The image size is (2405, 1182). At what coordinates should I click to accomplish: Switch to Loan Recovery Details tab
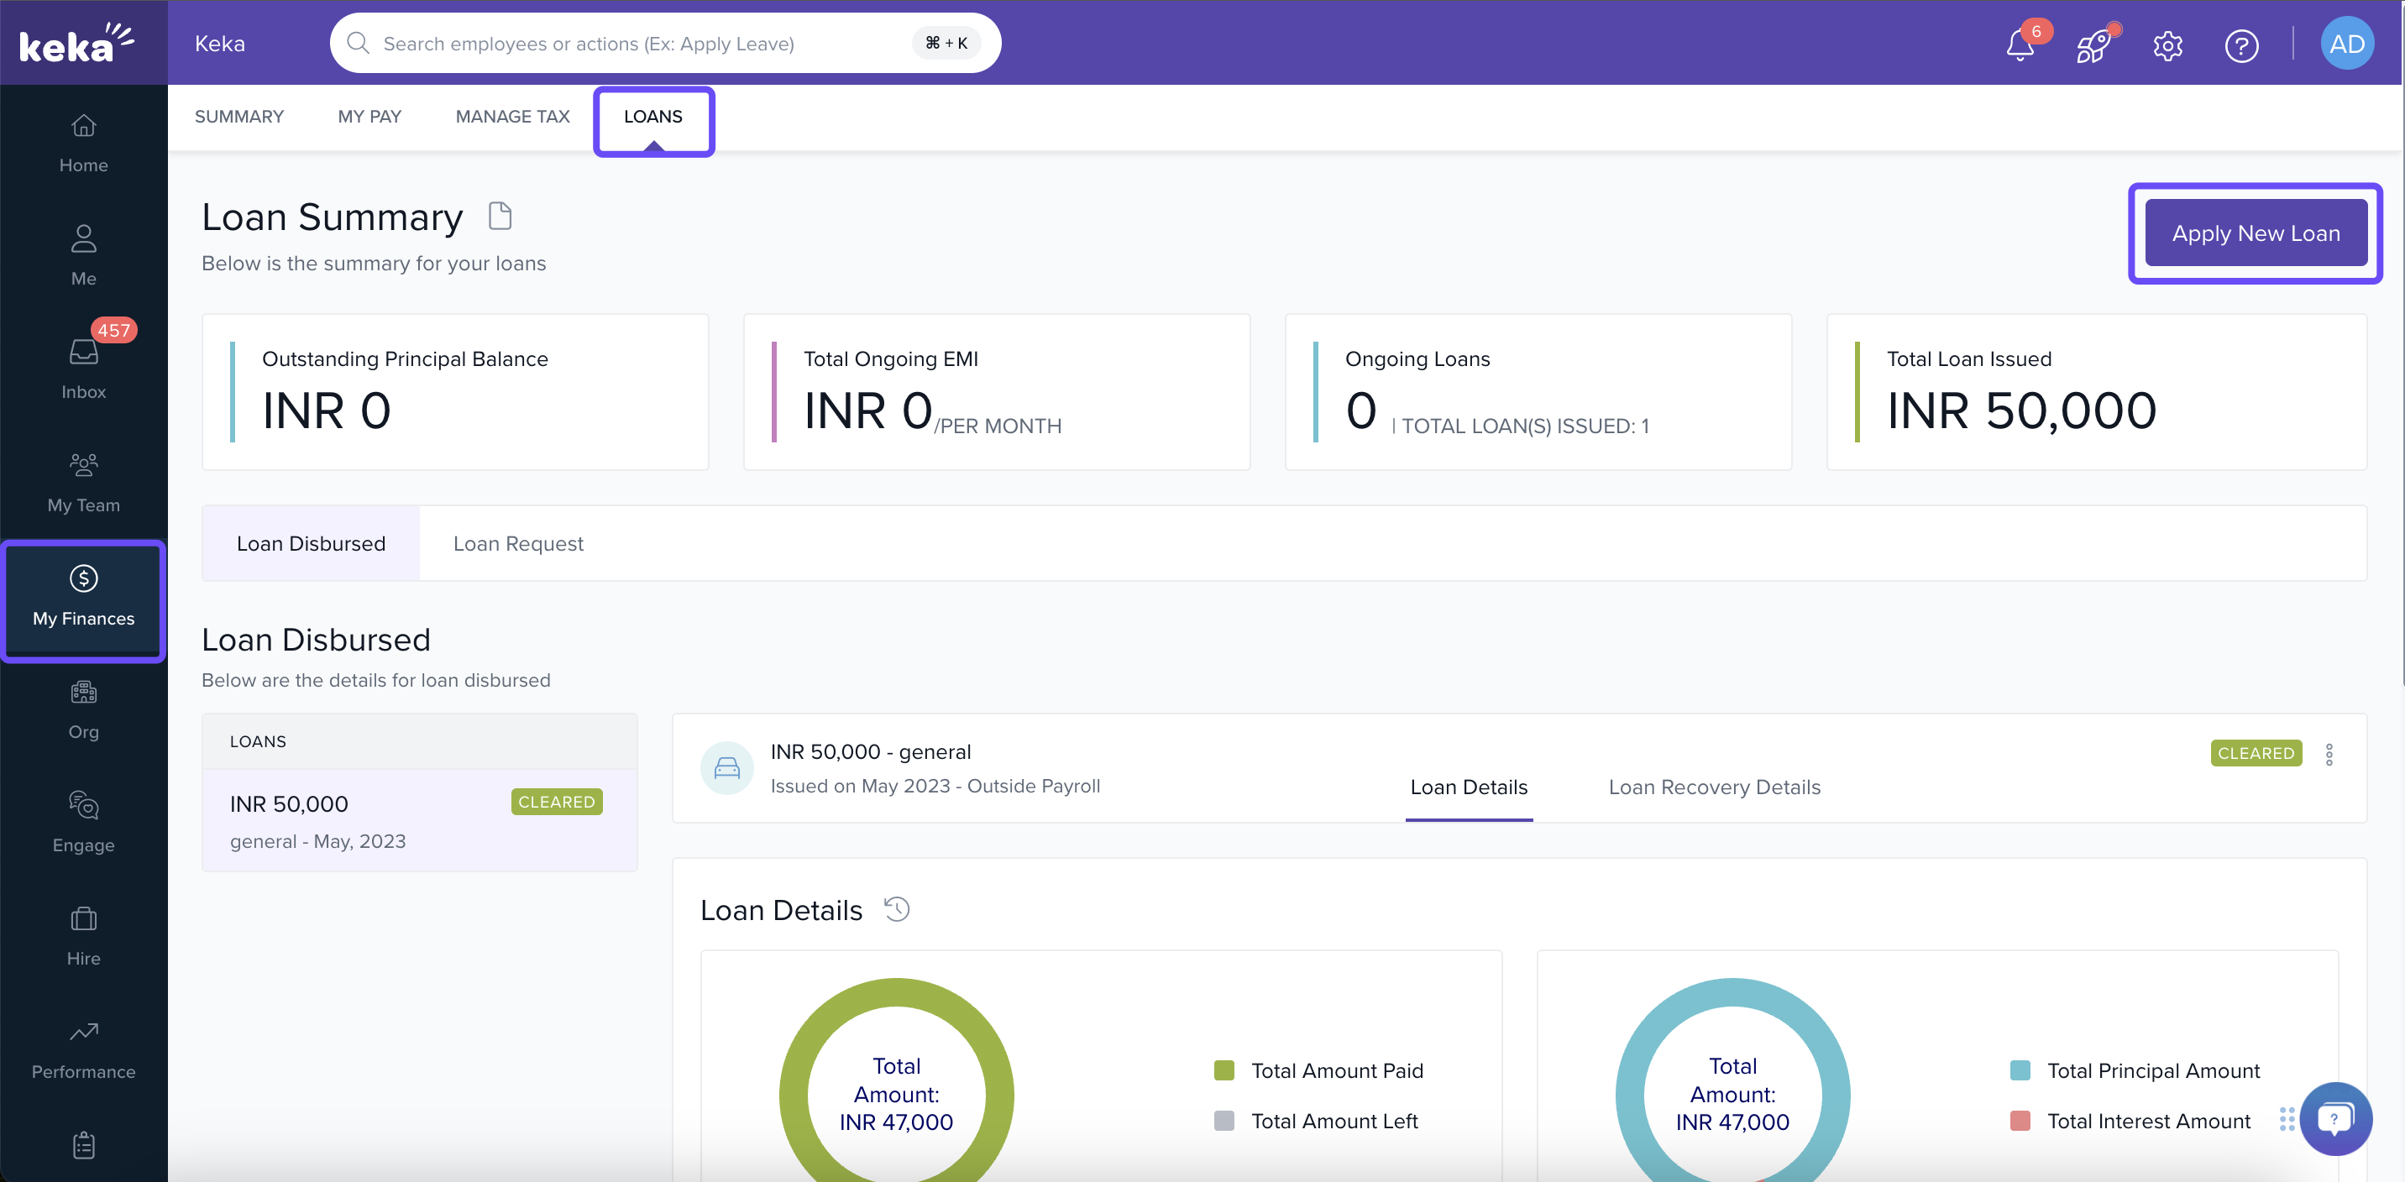1714,787
